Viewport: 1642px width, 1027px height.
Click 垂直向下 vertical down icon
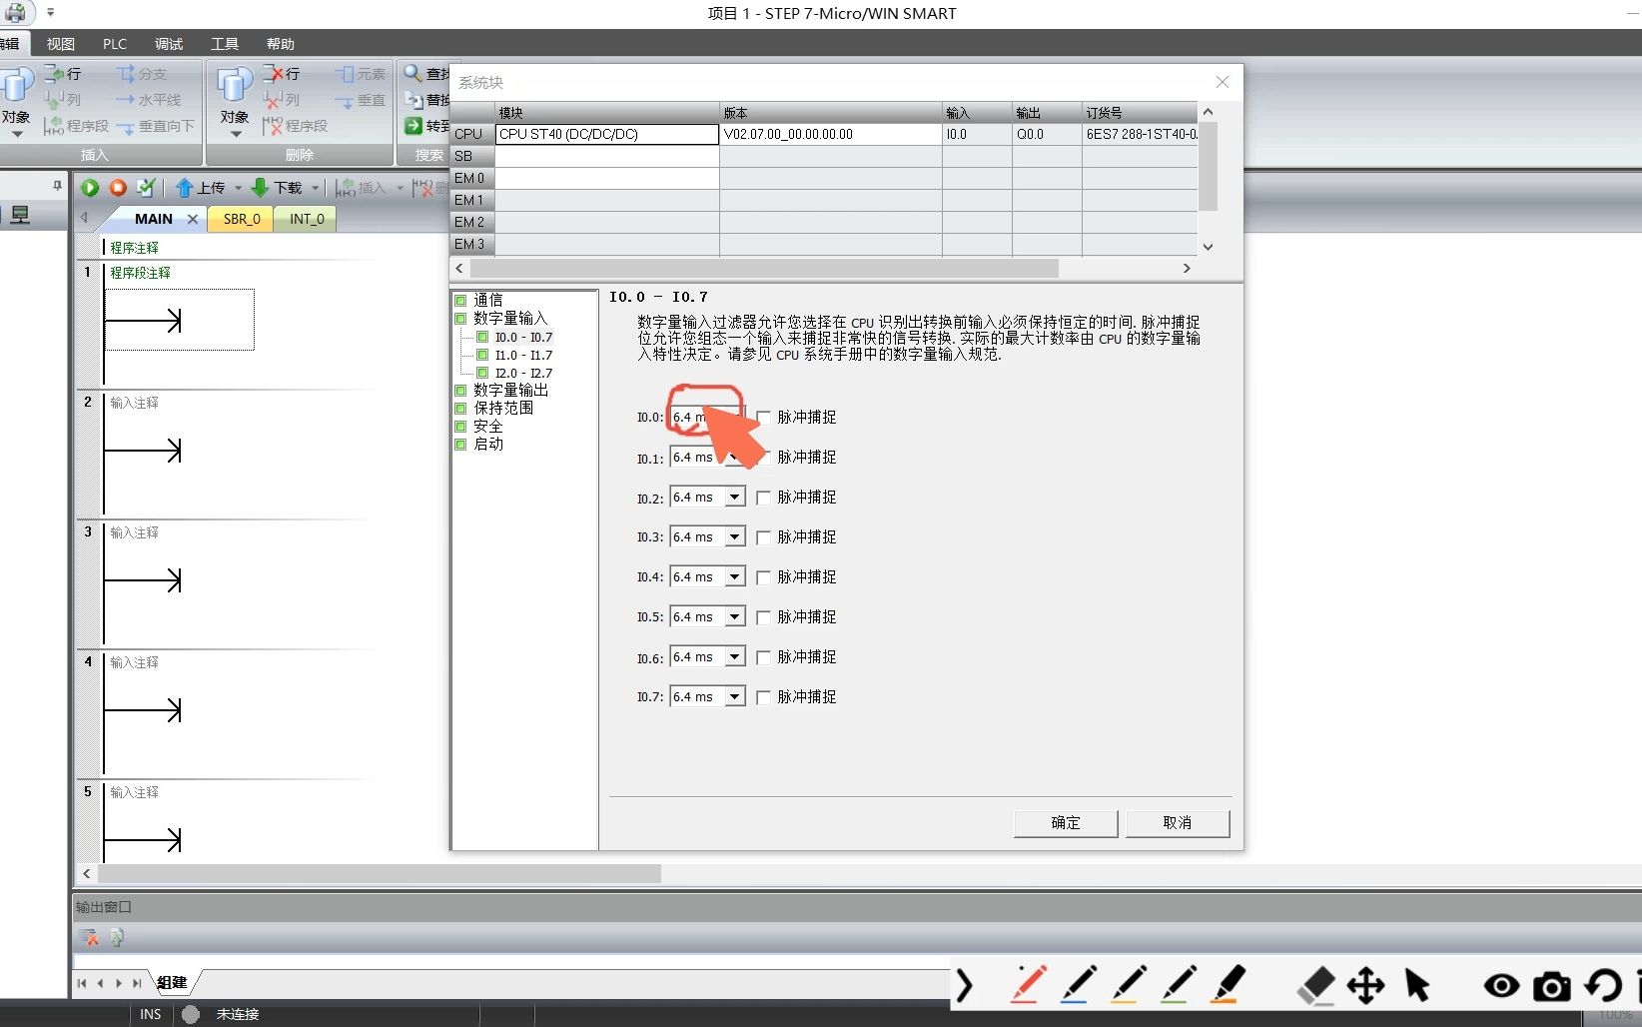(x=155, y=126)
